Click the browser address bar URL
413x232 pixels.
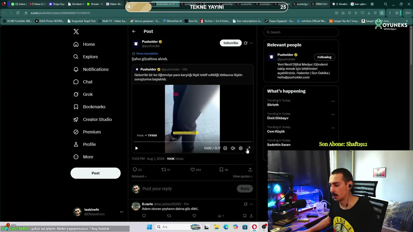(60, 13)
